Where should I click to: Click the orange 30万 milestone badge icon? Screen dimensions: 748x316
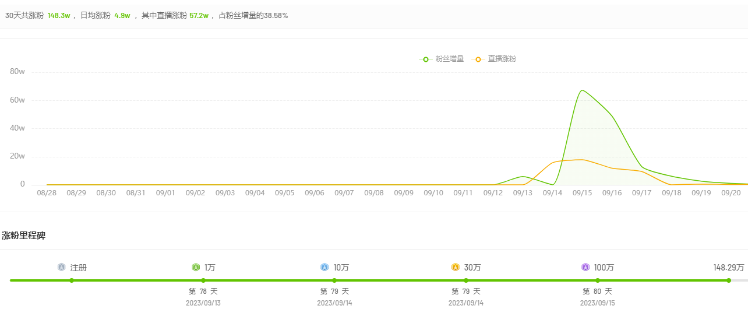tap(456, 268)
